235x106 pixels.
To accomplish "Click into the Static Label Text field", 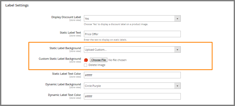I will [132, 34].
